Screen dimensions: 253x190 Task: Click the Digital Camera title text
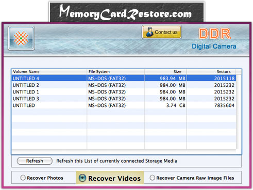click(x=214, y=46)
